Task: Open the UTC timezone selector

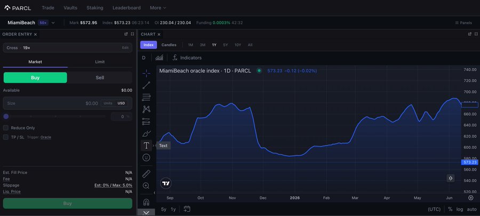Action: (x=434, y=209)
